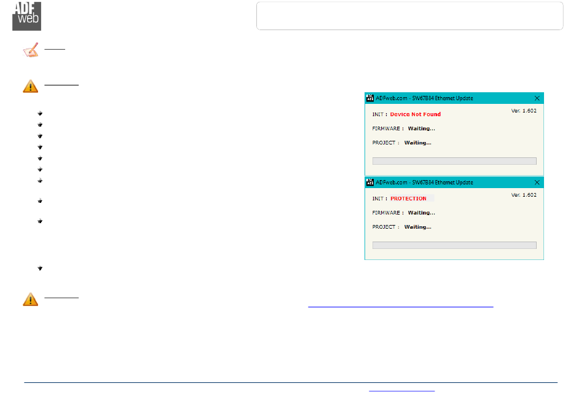Click title text of PROTECTION window
The height and width of the screenshot is (402, 584).
(424, 183)
